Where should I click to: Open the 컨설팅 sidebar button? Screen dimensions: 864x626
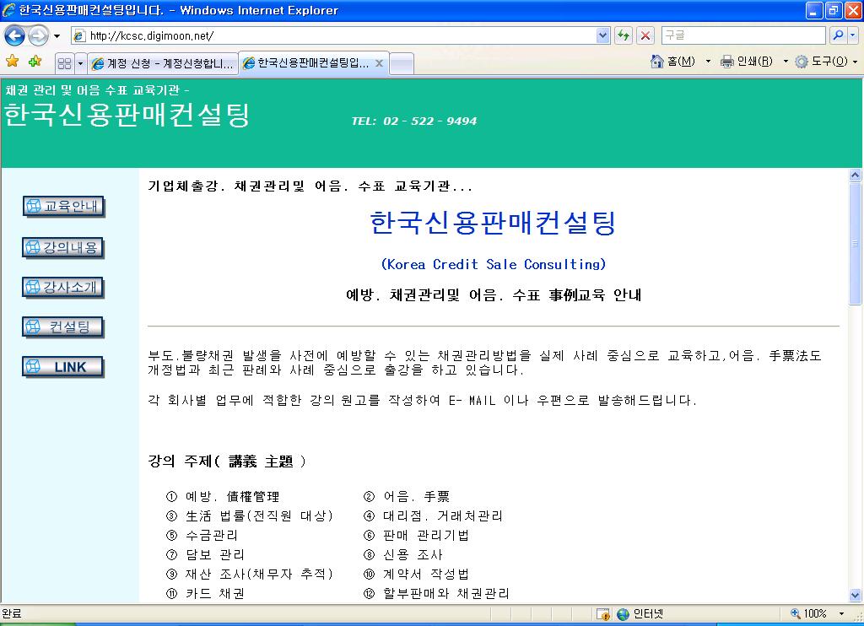63,327
